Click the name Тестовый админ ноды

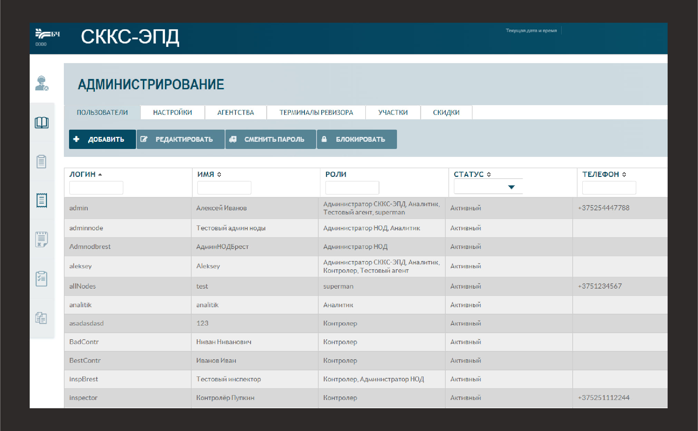pyautogui.click(x=231, y=228)
